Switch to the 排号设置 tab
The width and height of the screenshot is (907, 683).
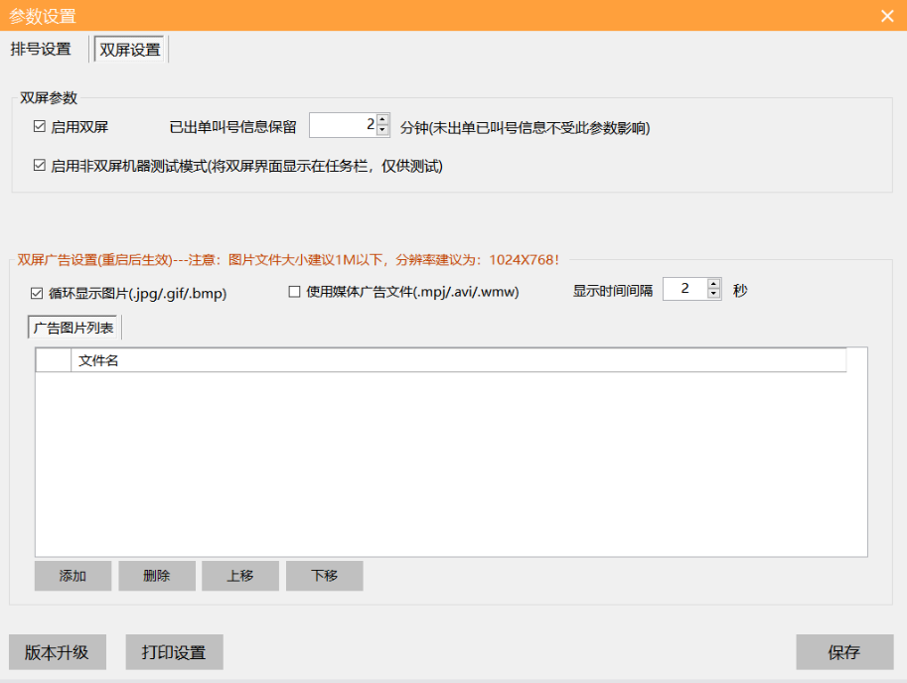click(x=41, y=50)
